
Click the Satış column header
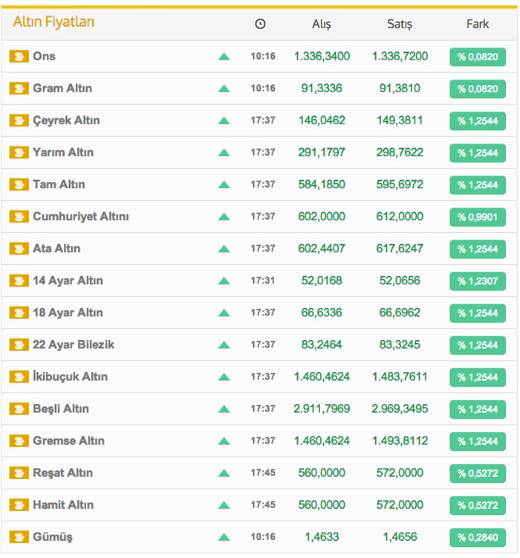tap(400, 25)
